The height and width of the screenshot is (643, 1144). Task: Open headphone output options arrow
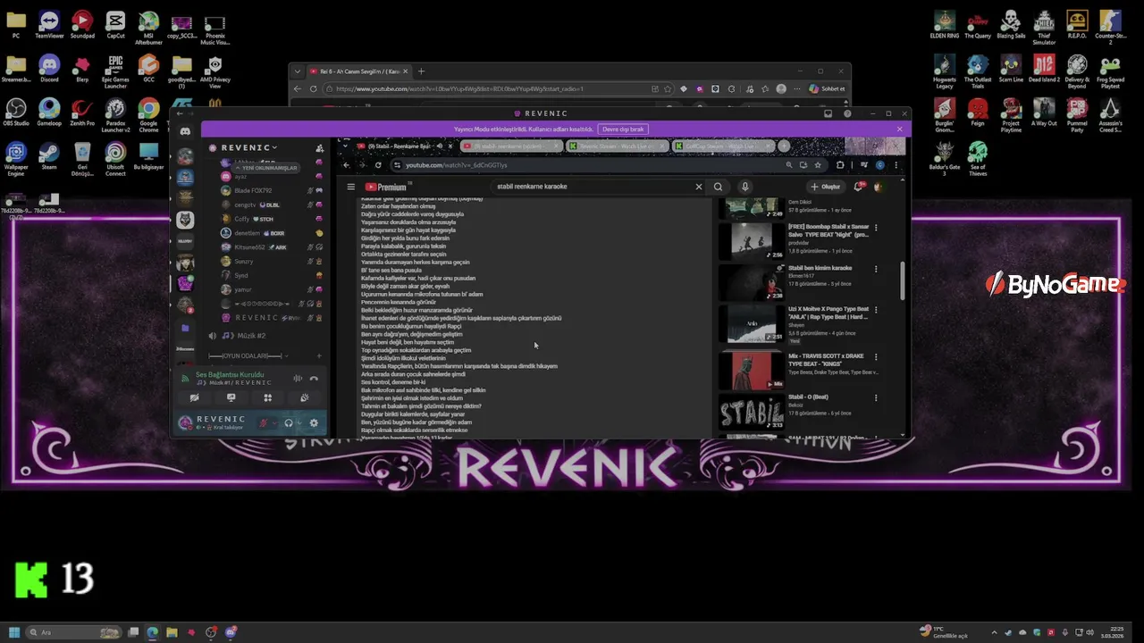point(299,423)
